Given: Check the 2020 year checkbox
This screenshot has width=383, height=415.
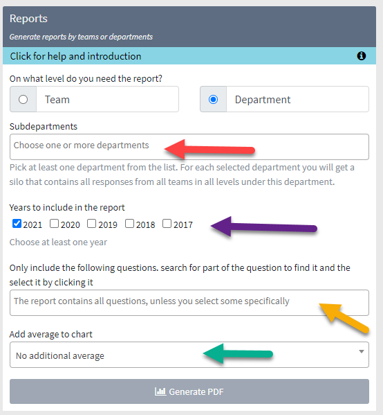Looking at the screenshot, I should [54, 223].
